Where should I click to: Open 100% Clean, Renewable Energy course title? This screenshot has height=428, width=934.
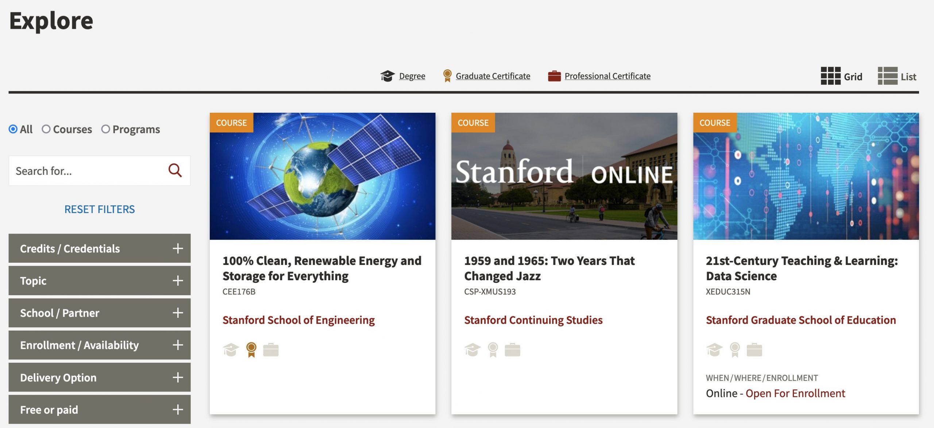322,268
